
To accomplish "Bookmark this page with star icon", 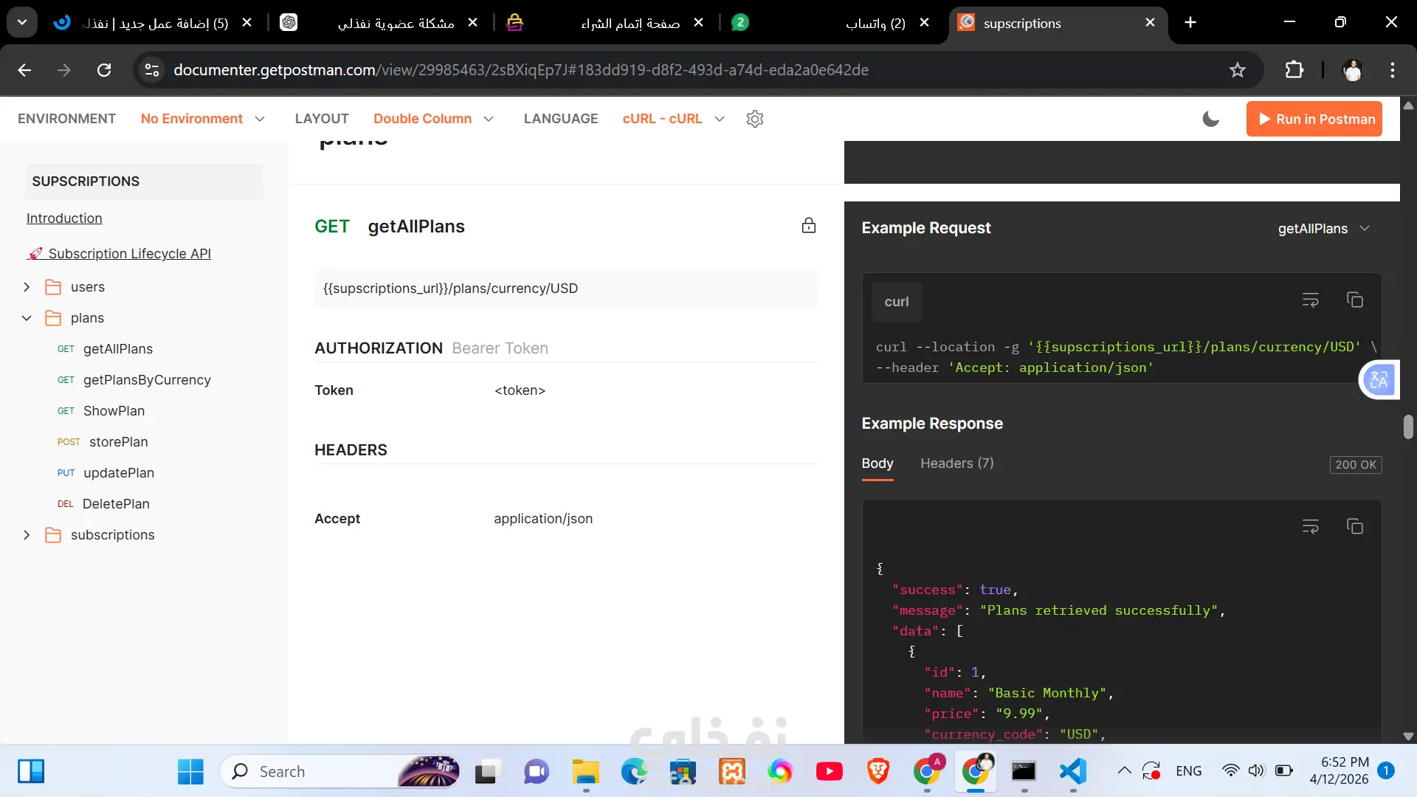I will pyautogui.click(x=1237, y=70).
